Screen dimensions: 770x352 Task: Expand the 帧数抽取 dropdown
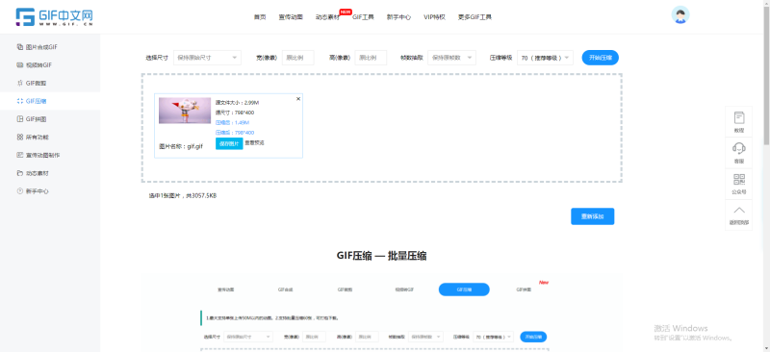click(451, 58)
